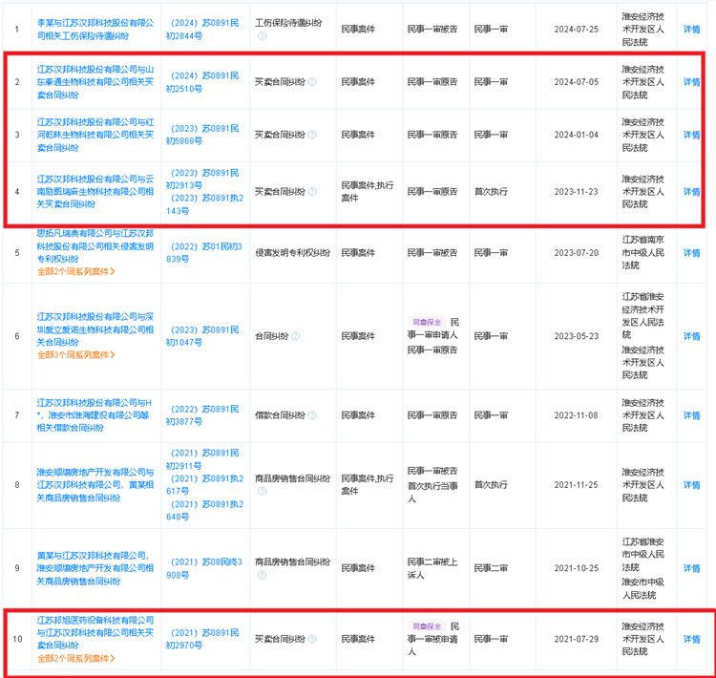716x678 pixels.
Task: Open the row 4 买卖合同纠纷 case title
Action: (95, 191)
